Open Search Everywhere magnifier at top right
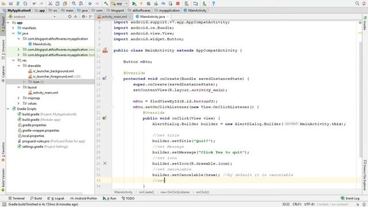This screenshot has width=368, height=207. point(357,3)
